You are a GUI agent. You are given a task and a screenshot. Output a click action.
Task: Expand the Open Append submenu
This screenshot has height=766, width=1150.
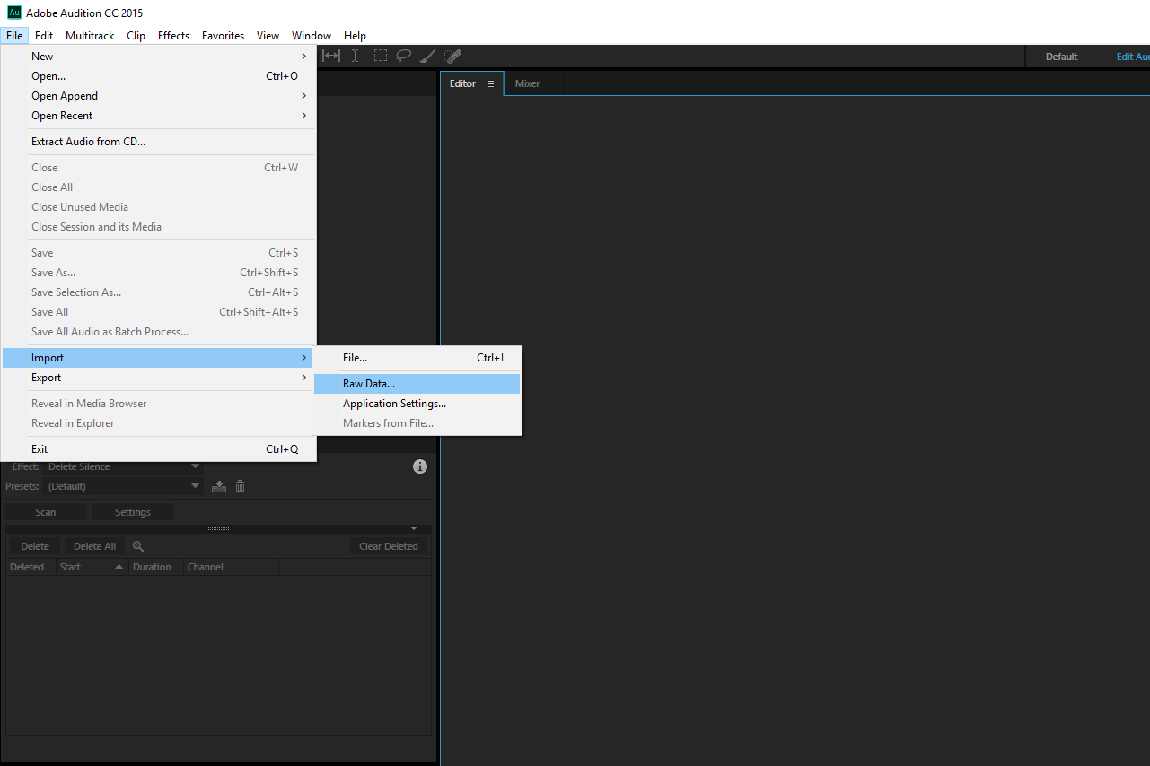160,96
